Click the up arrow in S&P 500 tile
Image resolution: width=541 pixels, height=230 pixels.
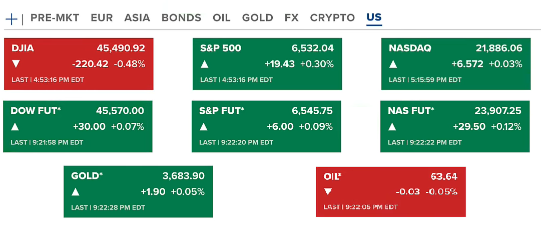pos(205,64)
